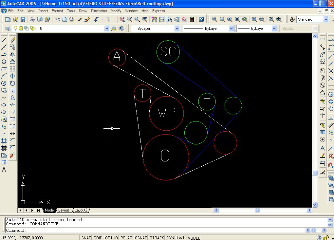Open the ByLayer lineweight dropdown
Viewport: 334px width, 240px height.
pyautogui.click(x=274, y=28)
